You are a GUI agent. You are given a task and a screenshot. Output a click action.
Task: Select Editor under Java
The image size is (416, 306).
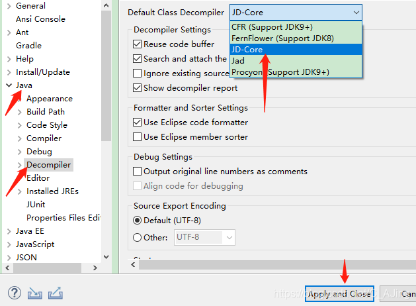pyautogui.click(x=38, y=178)
